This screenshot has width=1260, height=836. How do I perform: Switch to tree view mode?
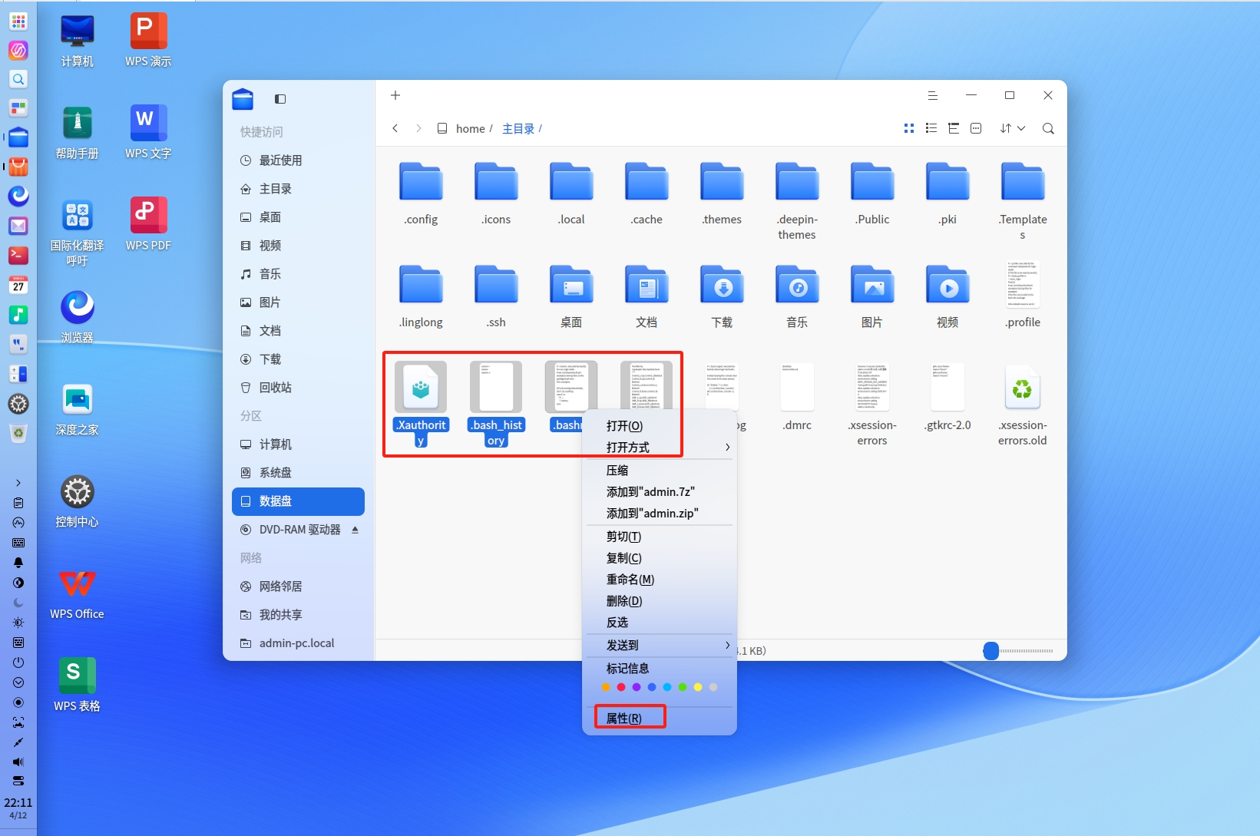[x=954, y=128]
